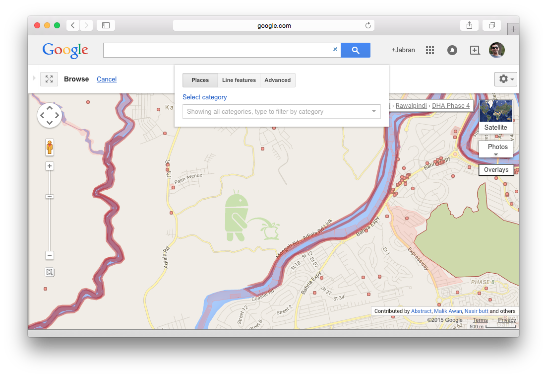Click the fullscreen expand map icon
This screenshot has height=377, width=547.
[x=49, y=79]
